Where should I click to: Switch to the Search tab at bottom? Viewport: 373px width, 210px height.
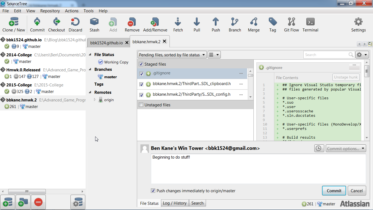pos(197,203)
